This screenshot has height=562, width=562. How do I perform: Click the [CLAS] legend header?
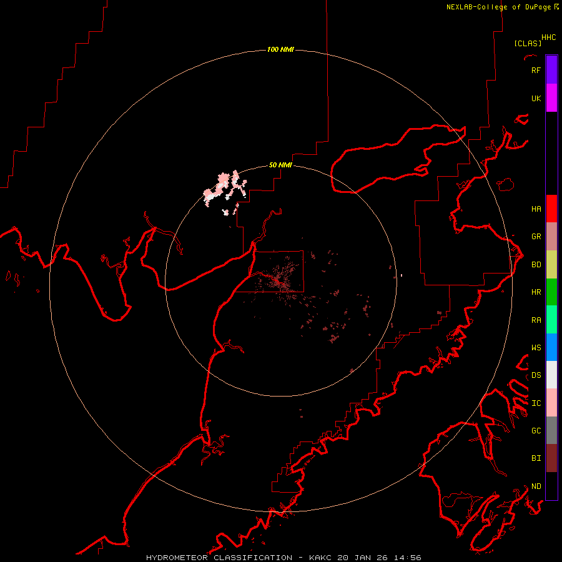528,43
